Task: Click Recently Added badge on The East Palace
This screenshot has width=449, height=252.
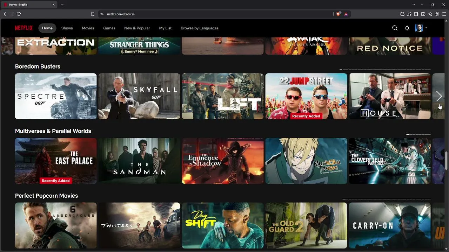Action: pos(56,181)
